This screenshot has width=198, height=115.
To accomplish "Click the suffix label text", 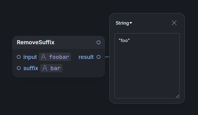I will pyautogui.click(x=31, y=68).
